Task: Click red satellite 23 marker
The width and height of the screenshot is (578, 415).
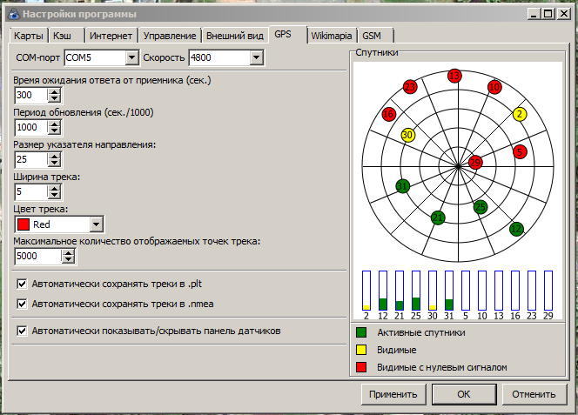Action: click(x=411, y=86)
